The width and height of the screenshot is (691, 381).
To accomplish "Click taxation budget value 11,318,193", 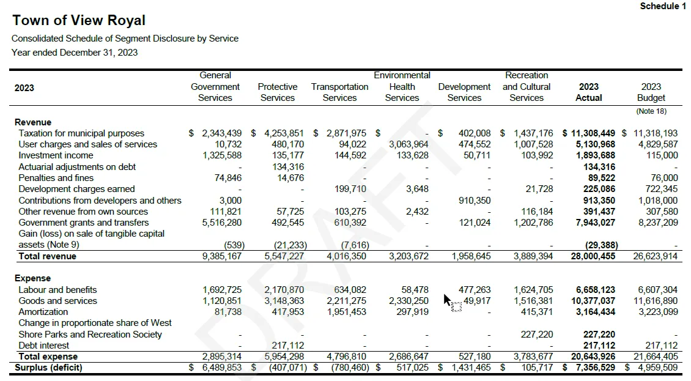I will point(656,133).
